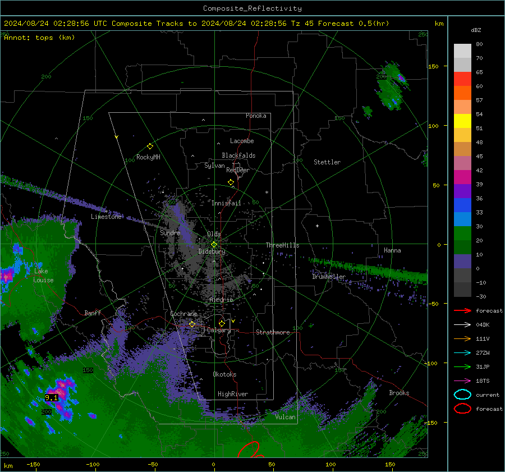Click the Airdrie city label
Viewport: 505px width, 472px height.
pos(221,300)
